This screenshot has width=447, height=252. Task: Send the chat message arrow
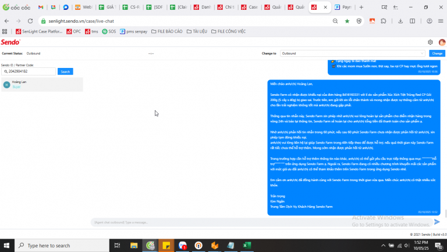coord(437,222)
